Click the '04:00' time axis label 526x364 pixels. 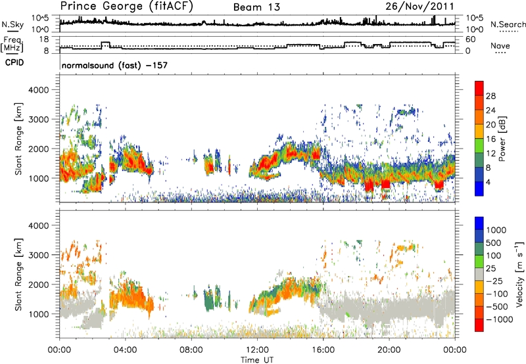(125, 350)
